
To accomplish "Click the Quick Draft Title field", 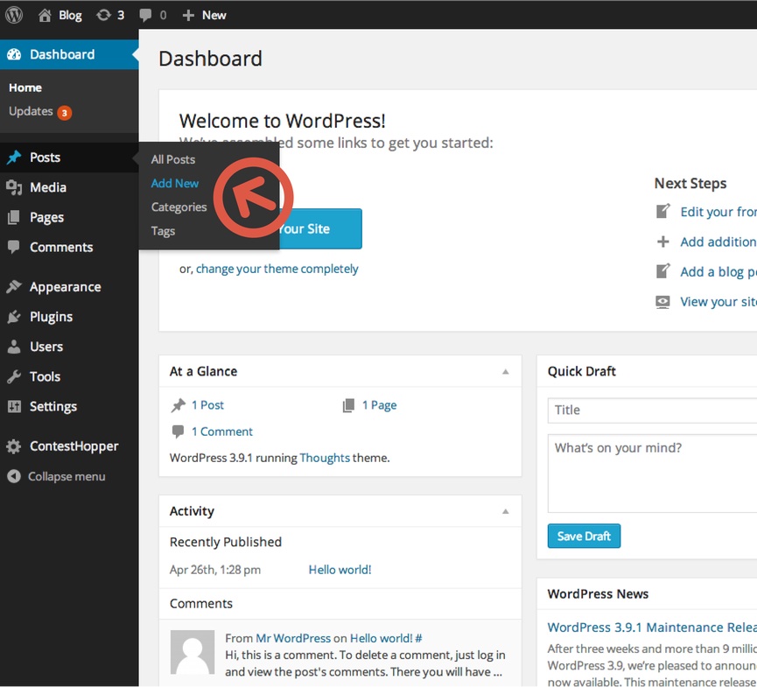I will point(652,410).
